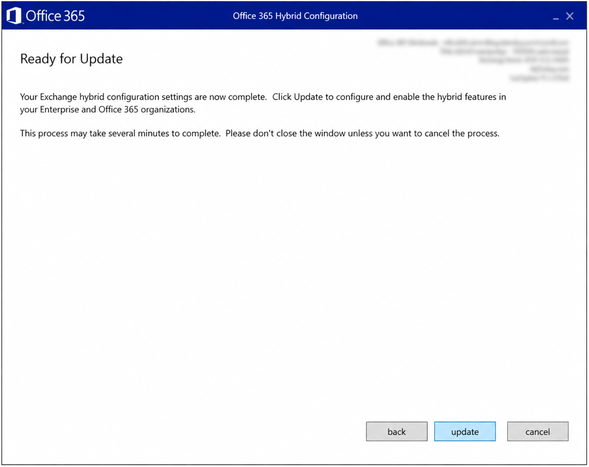Select the 'Ready for Update' heading
Viewport: 589px width, 467px height.
(72, 59)
